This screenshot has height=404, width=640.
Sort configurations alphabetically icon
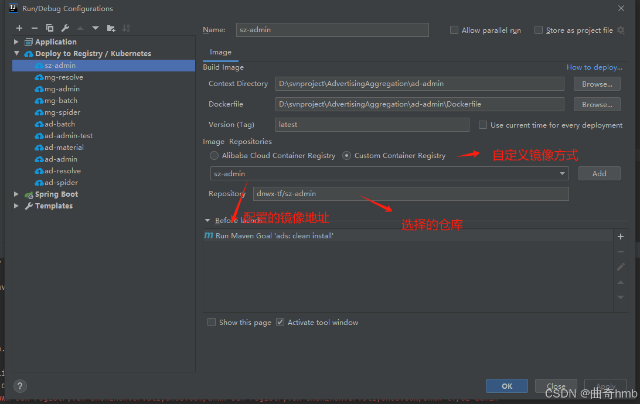[x=126, y=28]
